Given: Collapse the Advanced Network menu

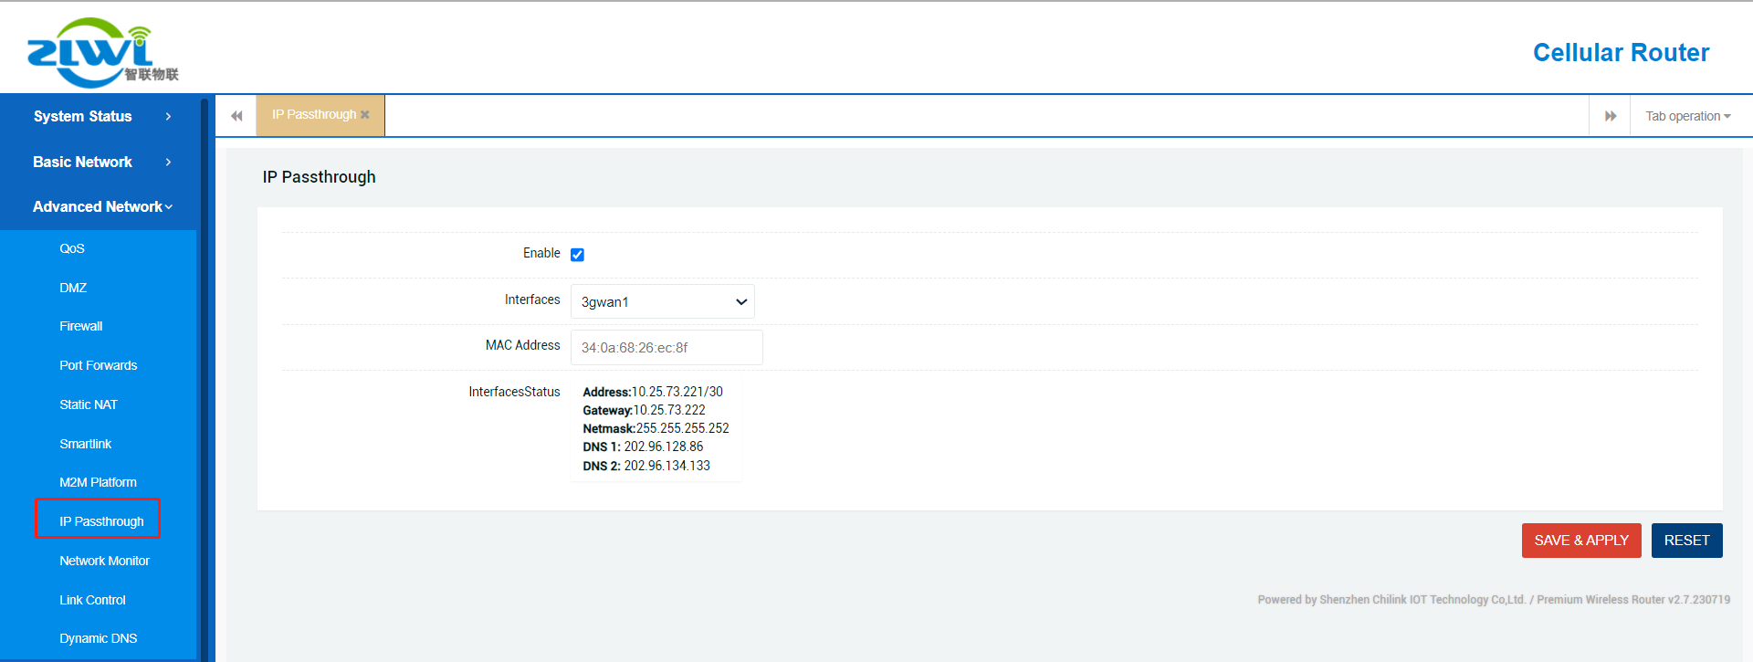Looking at the screenshot, I should (x=102, y=206).
